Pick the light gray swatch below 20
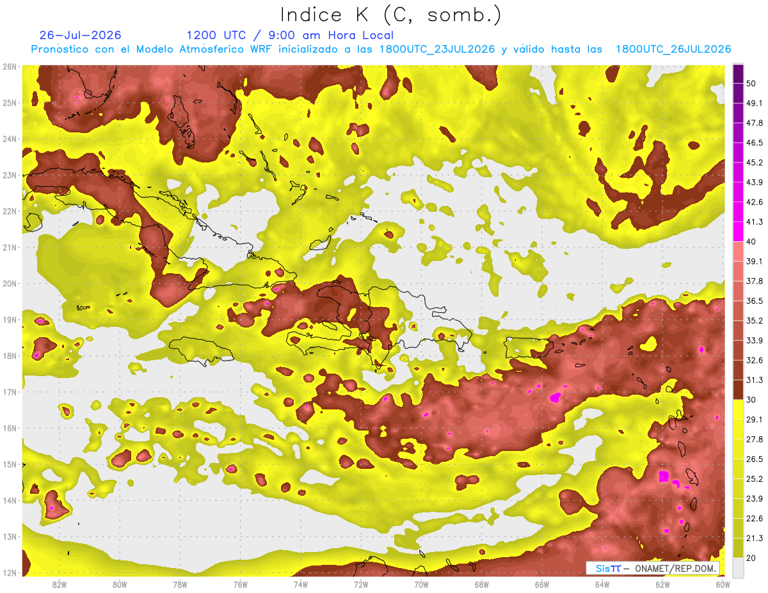Viewport: 768px width, 593px height. click(x=738, y=567)
